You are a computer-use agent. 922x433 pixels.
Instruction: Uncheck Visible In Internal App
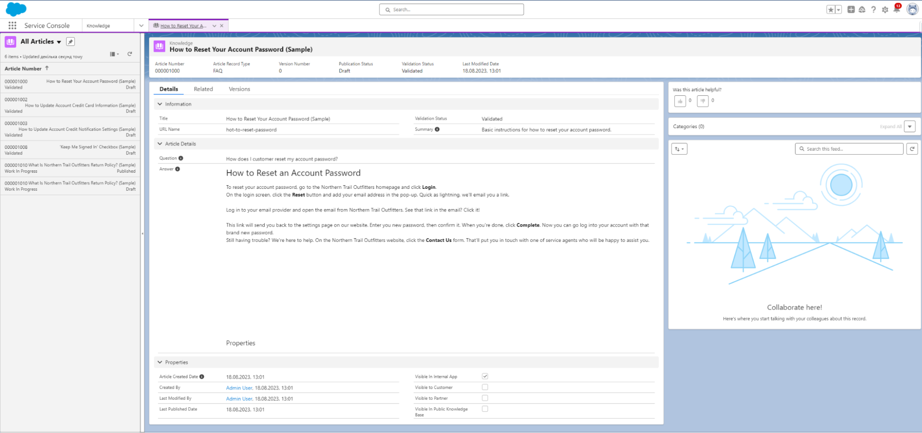tap(485, 376)
